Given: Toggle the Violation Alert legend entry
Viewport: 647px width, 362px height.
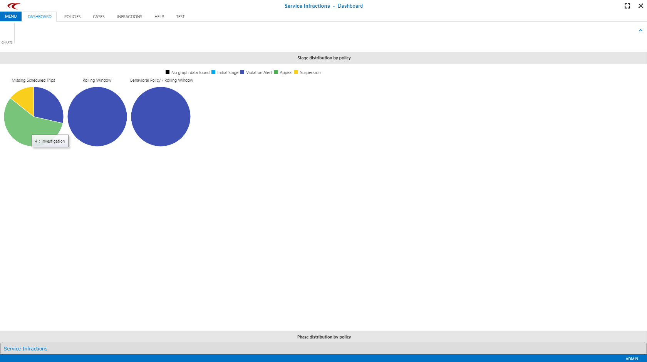Looking at the screenshot, I should tap(258, 72).
